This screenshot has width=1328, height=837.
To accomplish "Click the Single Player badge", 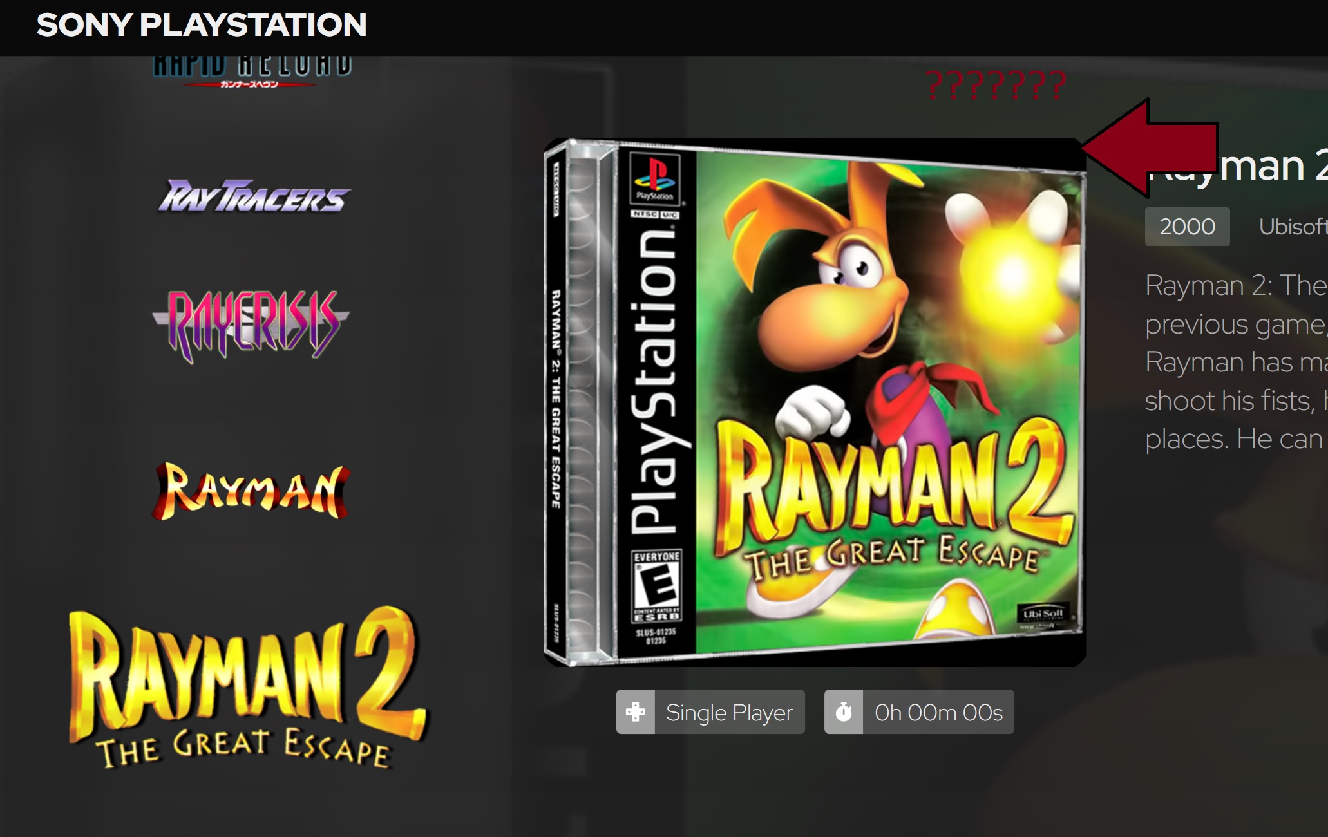I will pos(710,712).
